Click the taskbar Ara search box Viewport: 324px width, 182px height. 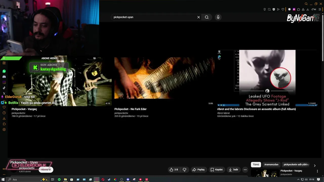(x=28, y=179)
